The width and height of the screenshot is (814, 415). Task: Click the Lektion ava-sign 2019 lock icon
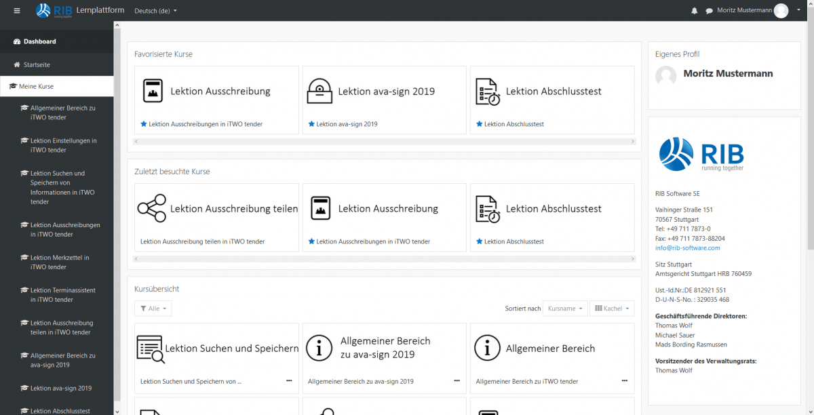[x=319, y=92]
